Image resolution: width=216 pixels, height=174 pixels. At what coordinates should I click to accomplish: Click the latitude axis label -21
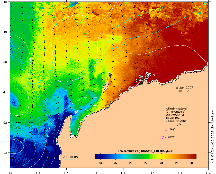5,92
